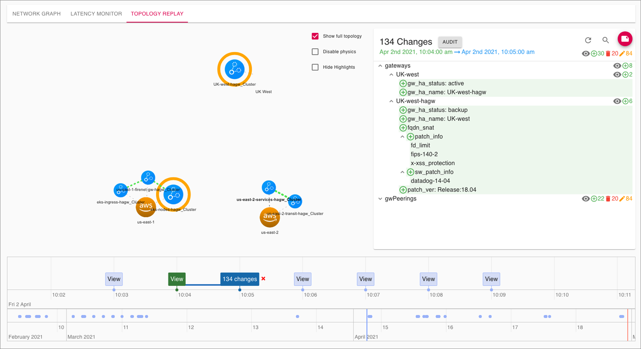Select the us-east-2-transit-hagw_Cluster node

(295, 201)
